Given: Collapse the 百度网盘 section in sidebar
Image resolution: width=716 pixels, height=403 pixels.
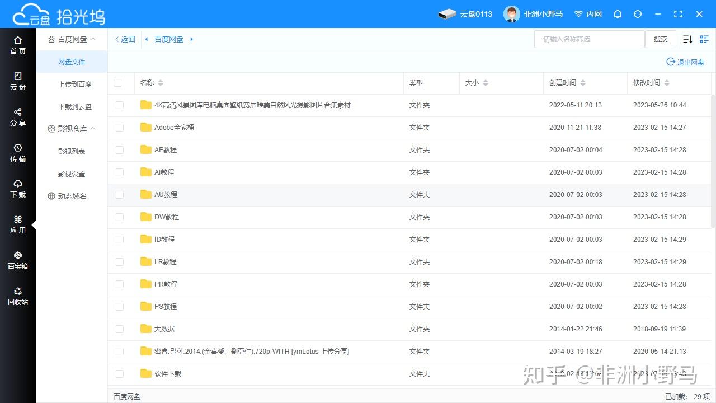Looking at the screenshot, I should (93, 39).
